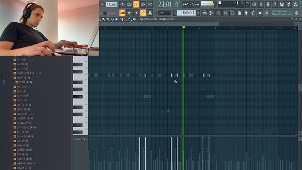Save the project with the disk icon
The height and width of the screenshot is (170, 302).
click(x=282, y=4)
